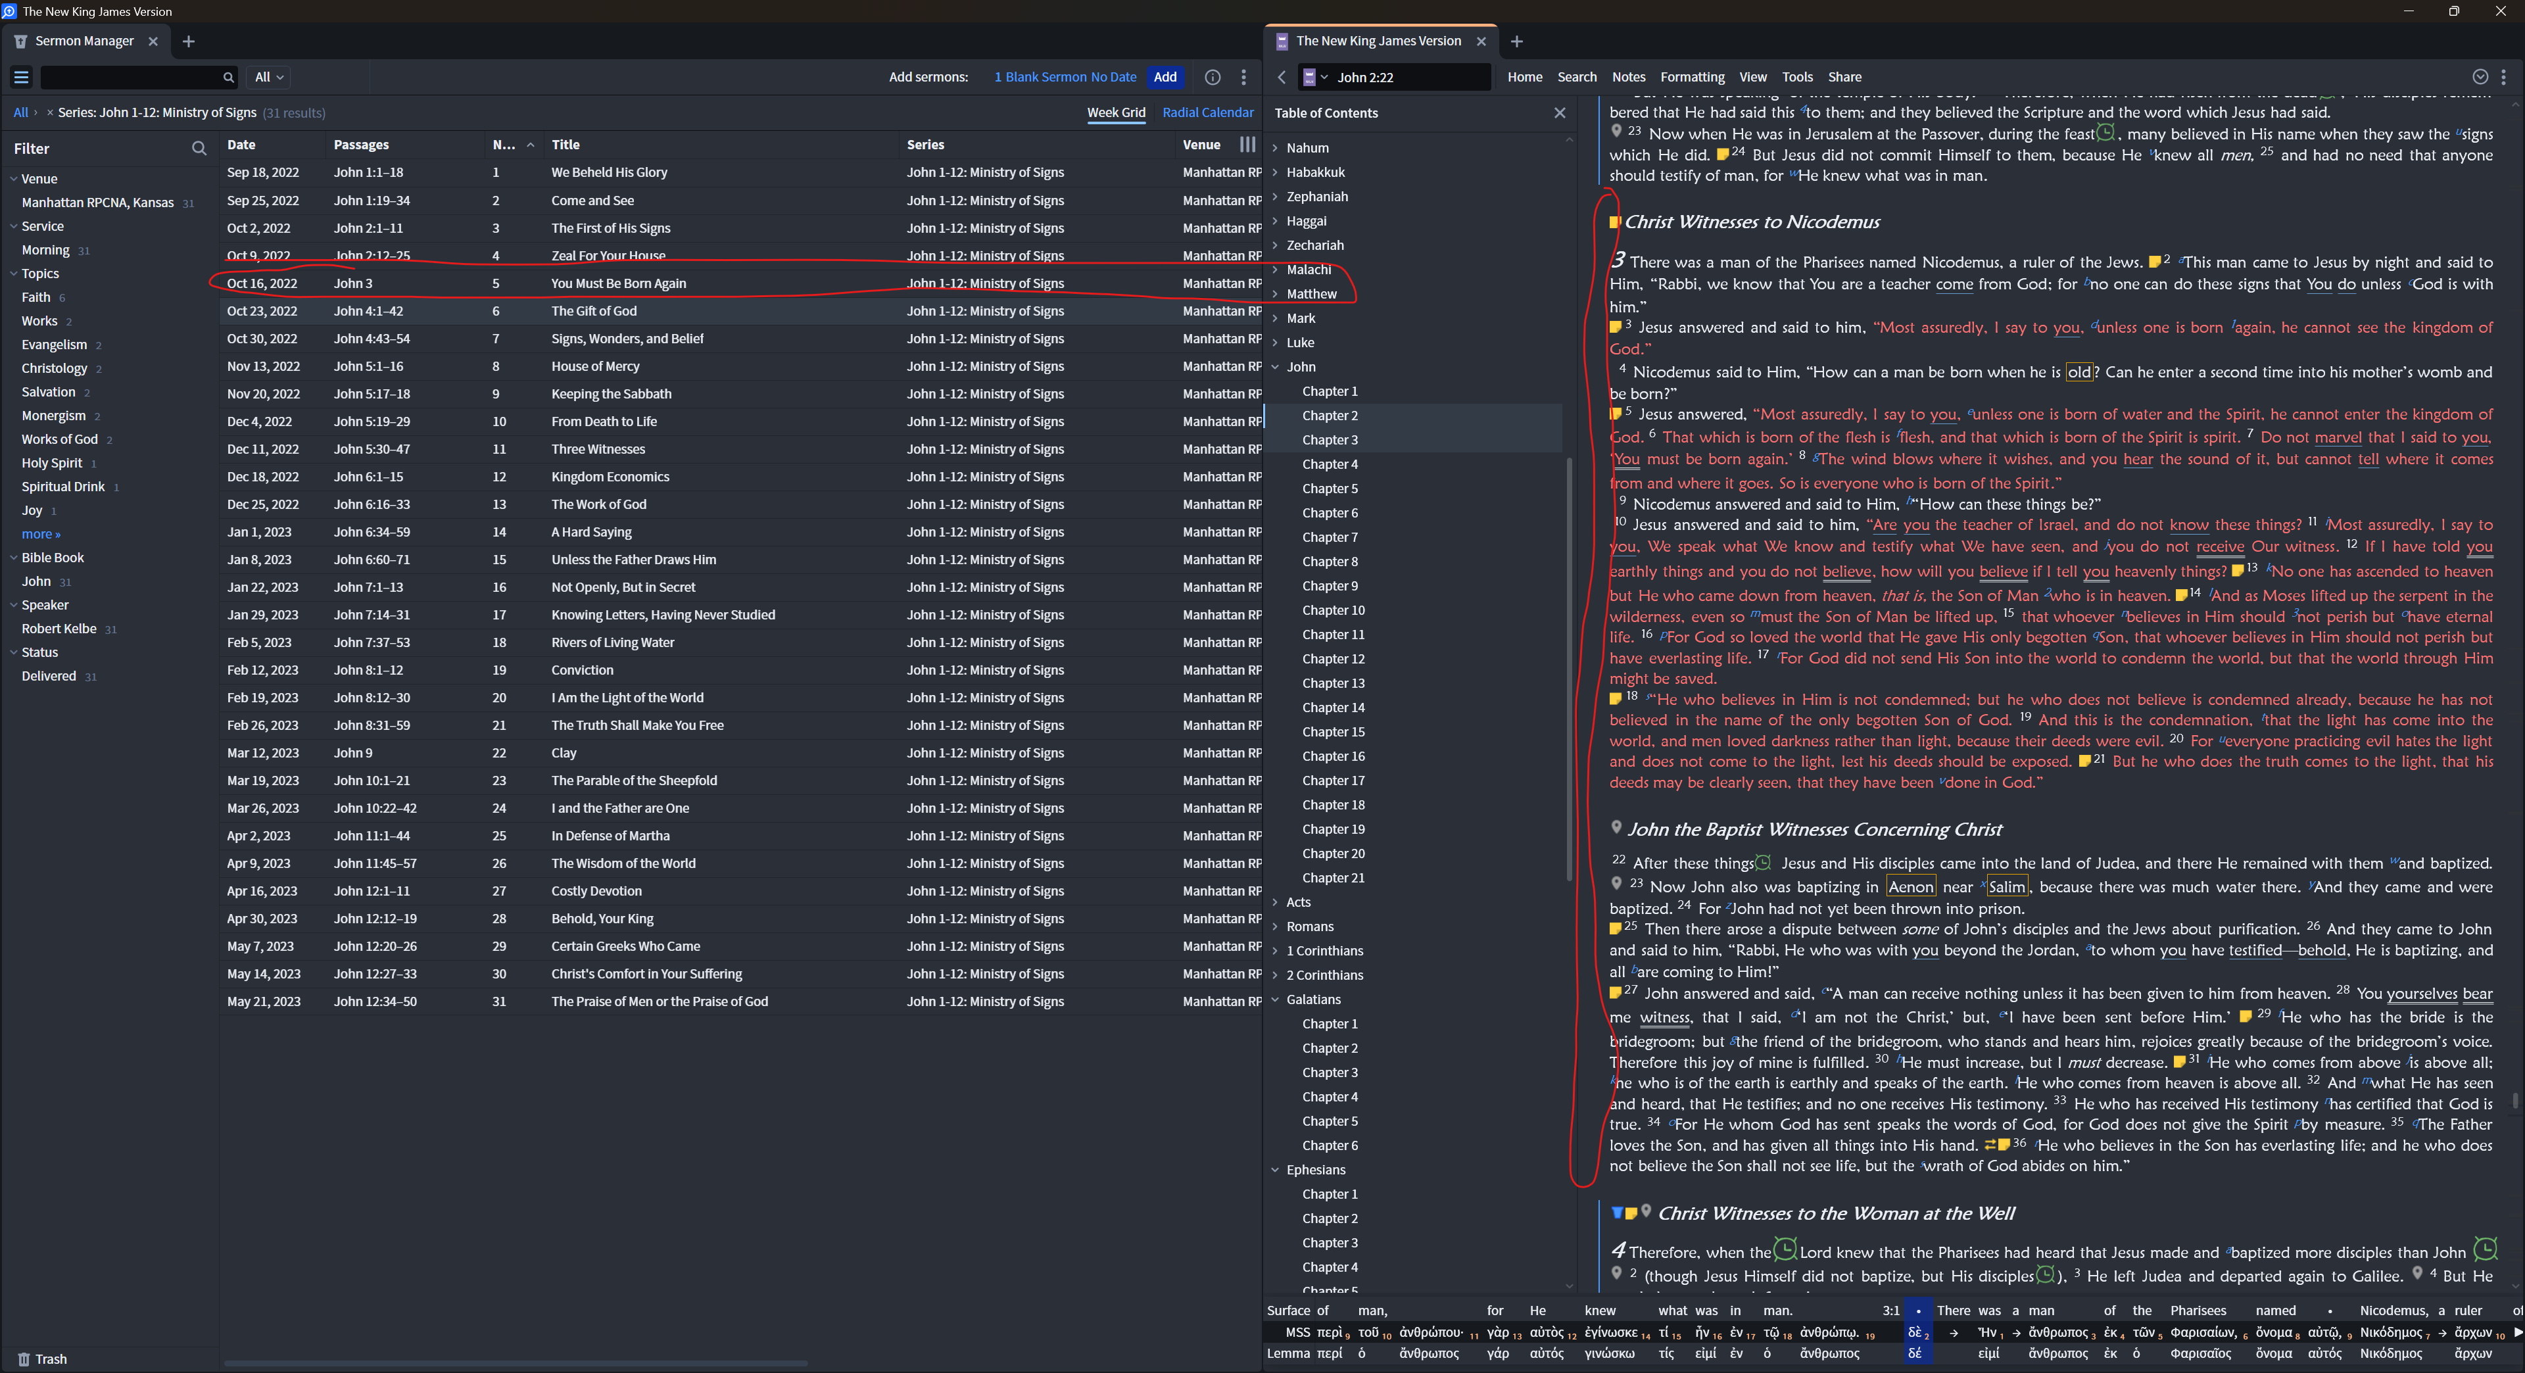
Task: Open the All dropdown beside search box
Action: tap(268, 78)
